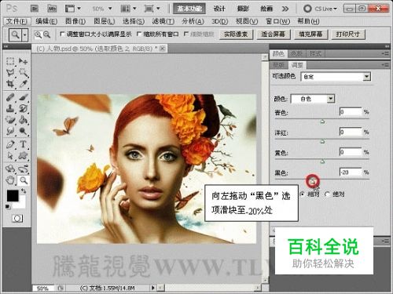
Task: Select the Paint Bucket tool
Action: click(24, 119)
